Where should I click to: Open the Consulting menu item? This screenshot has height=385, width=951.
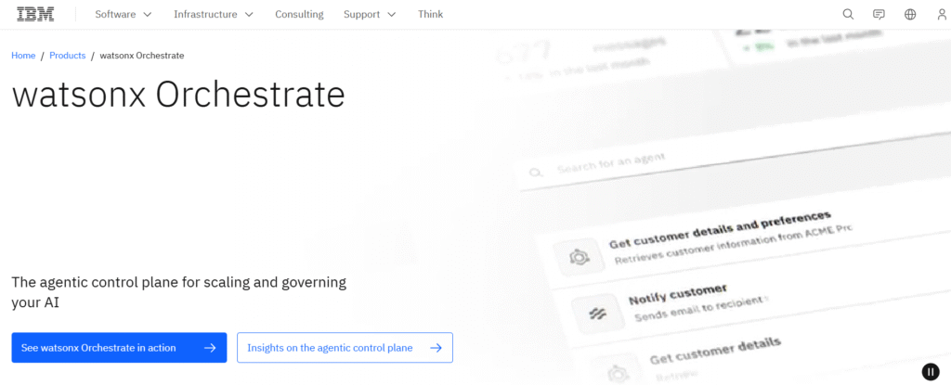click(x=299, y=14)
